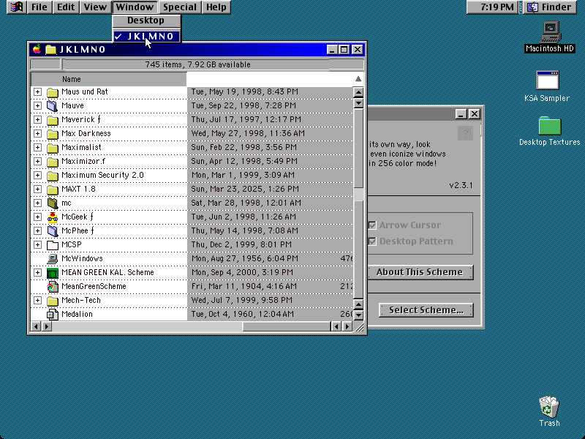Select the Max Darkness folder icon
Screen dimensions: 585x439
pyautogui.click(x=53, y=134)
